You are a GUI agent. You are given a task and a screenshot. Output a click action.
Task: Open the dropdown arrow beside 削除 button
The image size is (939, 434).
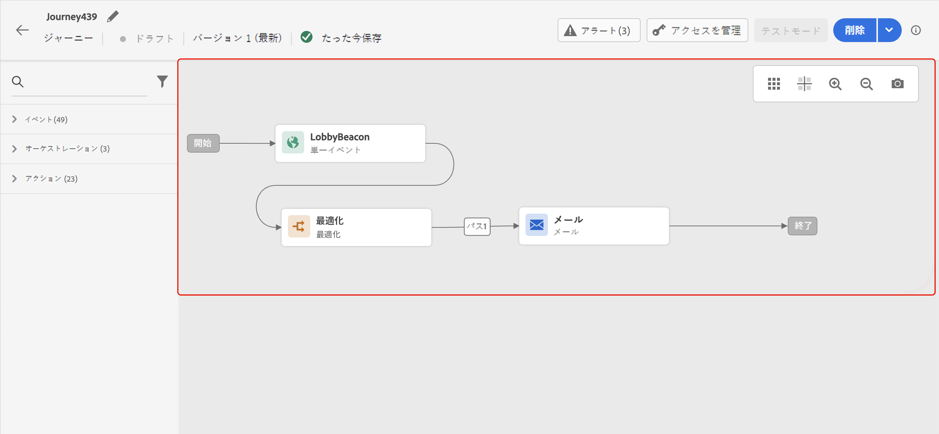[x=889, y=30]
